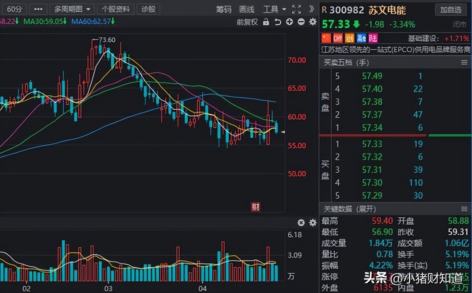Select the 画线 drawing tool

246,10
